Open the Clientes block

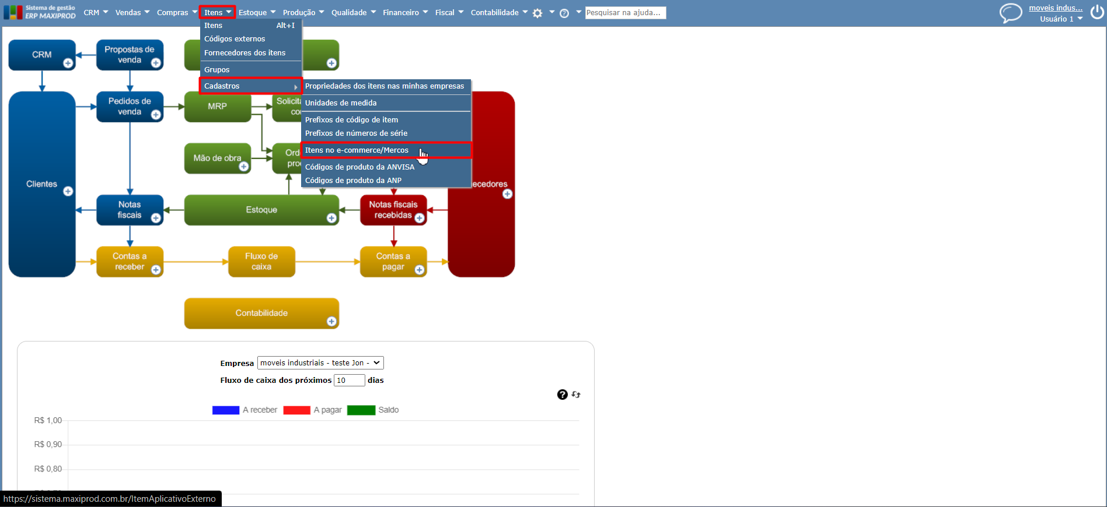pos(42,184)
